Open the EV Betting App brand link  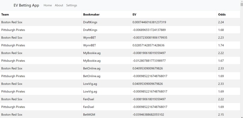26,5
